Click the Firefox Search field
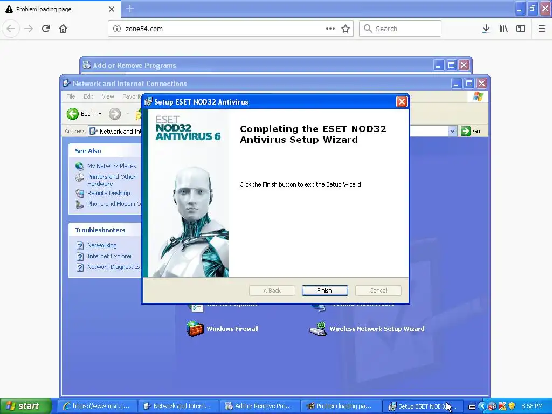The width and height of the screenshot is (552, 414). pos(400,29)
